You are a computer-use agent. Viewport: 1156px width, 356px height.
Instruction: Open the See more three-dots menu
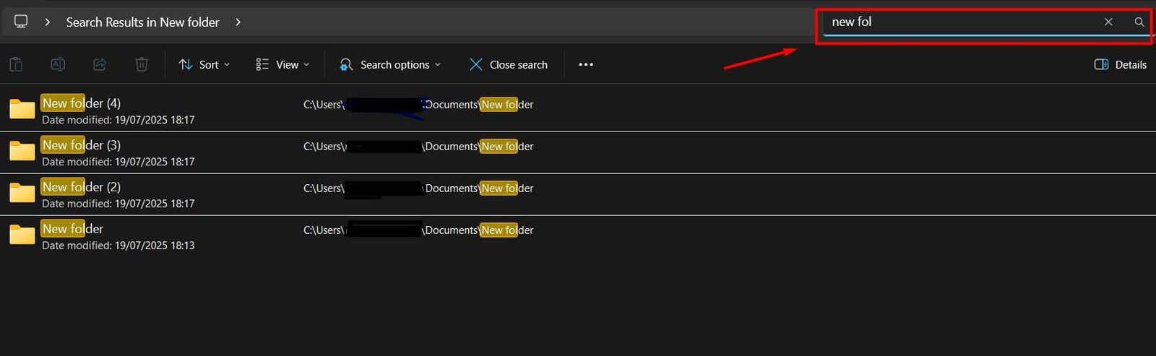click(586, 64)
